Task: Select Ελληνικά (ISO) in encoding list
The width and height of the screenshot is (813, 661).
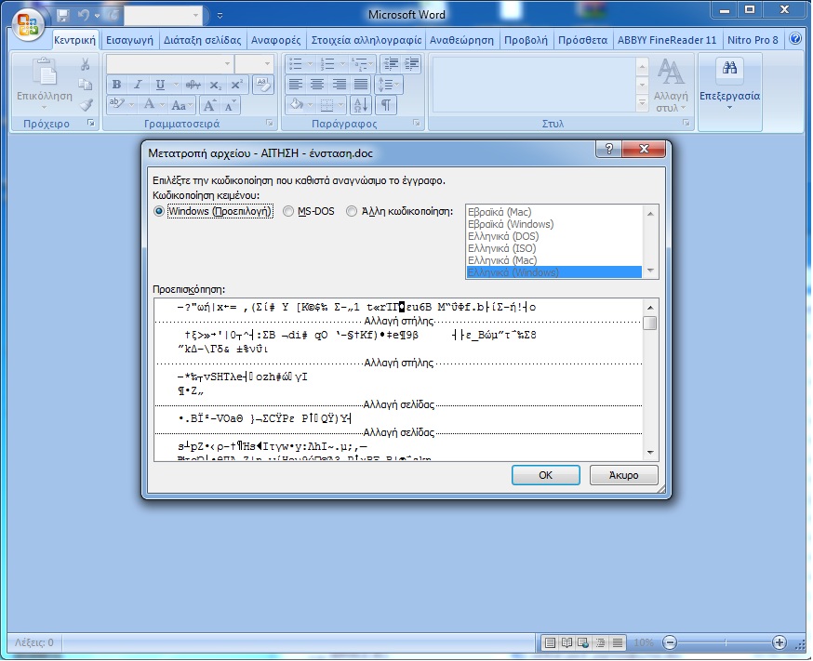Action: (x=501, y=248)
